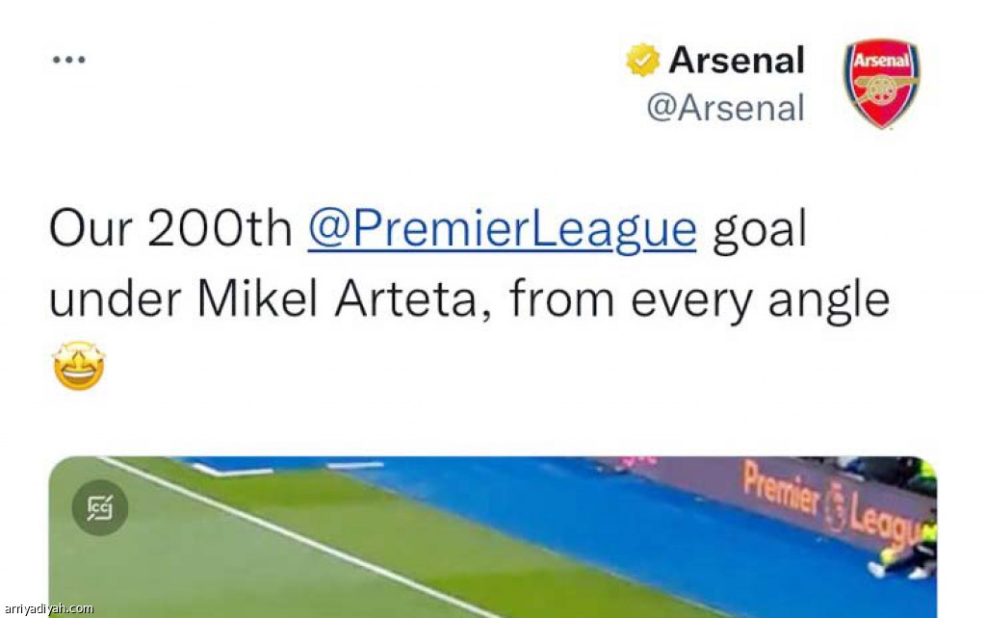Open the Arsenal crest profile picture

[x=881, y=84]
